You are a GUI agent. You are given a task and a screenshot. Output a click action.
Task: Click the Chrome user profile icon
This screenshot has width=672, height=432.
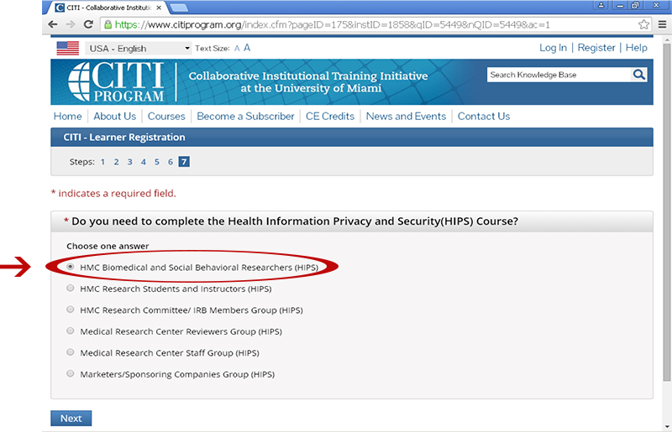(x=601, y=5)
